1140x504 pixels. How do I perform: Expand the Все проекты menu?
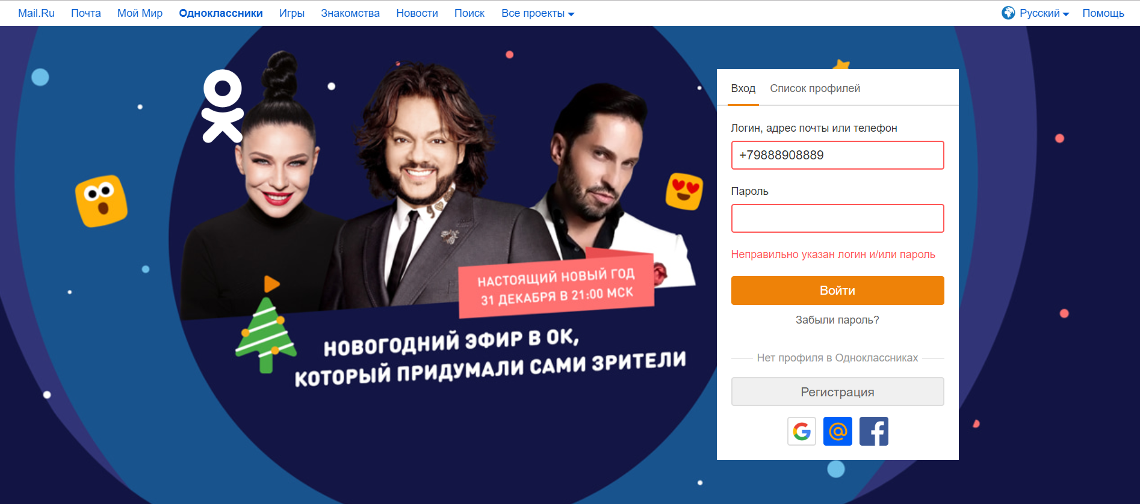tap(537, 13)
